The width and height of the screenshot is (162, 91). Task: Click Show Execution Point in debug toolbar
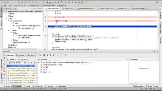pos(40,55)
